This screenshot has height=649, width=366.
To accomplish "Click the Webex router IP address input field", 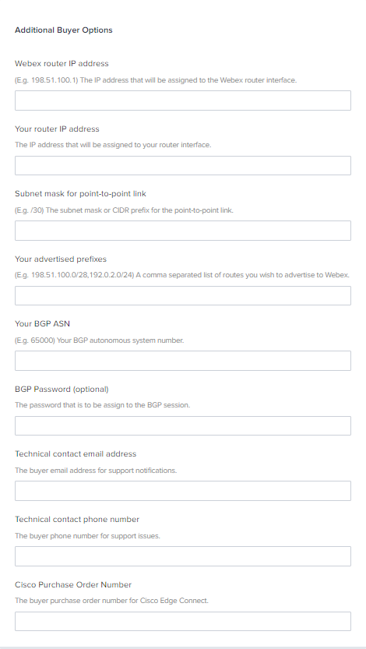I will pyautogui.click(x=183, y=101).
